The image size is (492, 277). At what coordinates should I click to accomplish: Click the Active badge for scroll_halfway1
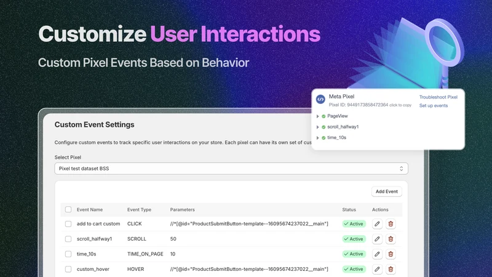click(354, 239)
